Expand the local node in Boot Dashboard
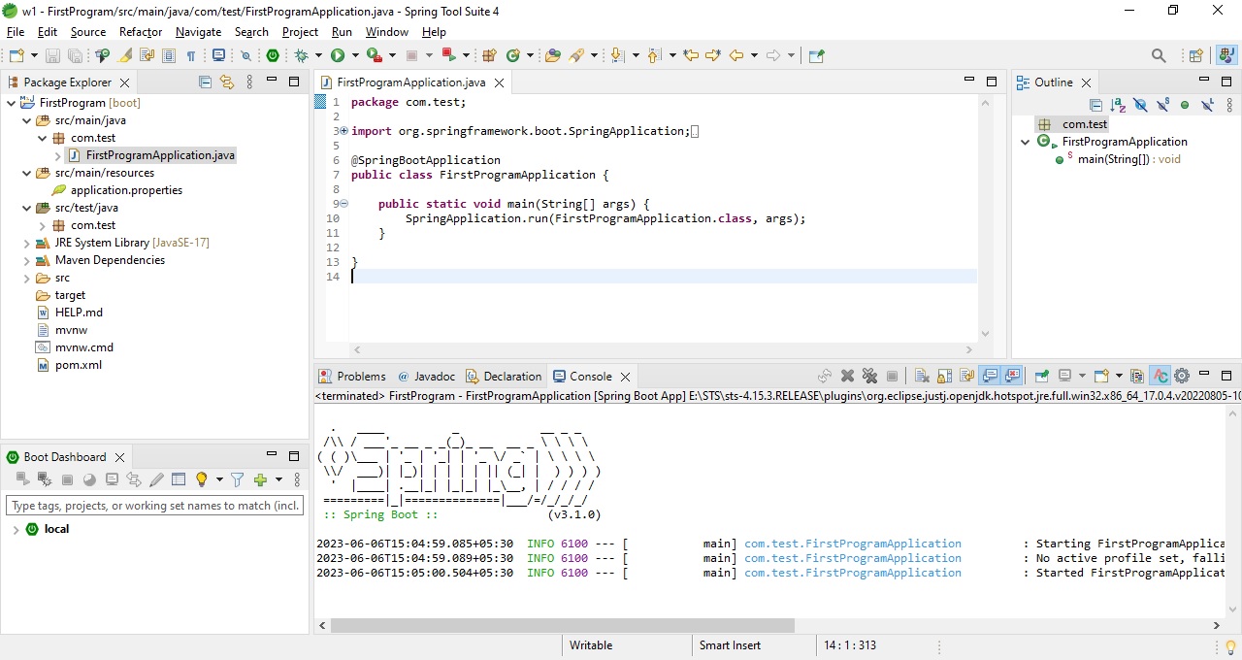 (16, 530)
